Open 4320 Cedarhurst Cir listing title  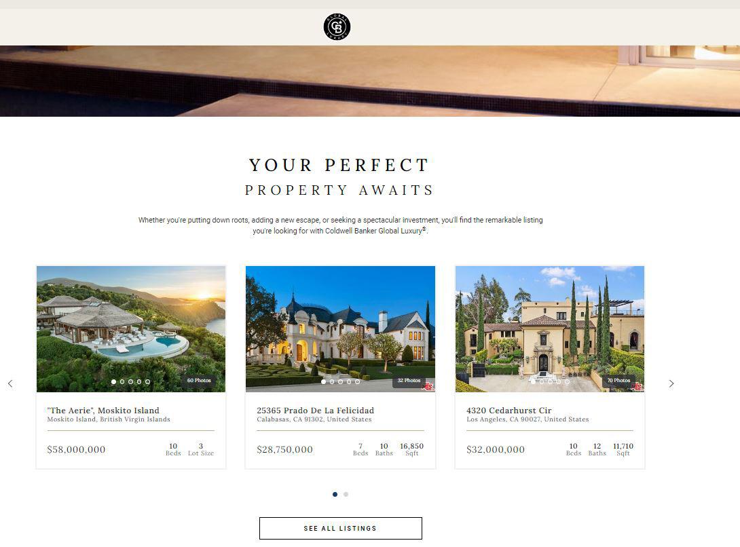[x=508, y=410]
